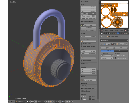Toggle the Motion Tracking checkbox
Screen dimensions: 137x103
point(83,88)
